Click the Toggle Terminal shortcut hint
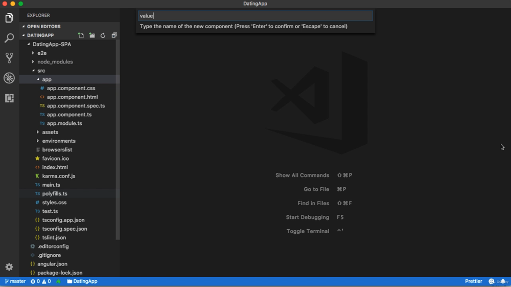The height and width of the screenshot is (287, 511). click(x=315, y=231)
